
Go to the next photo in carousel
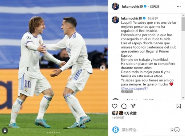[103, 68]
